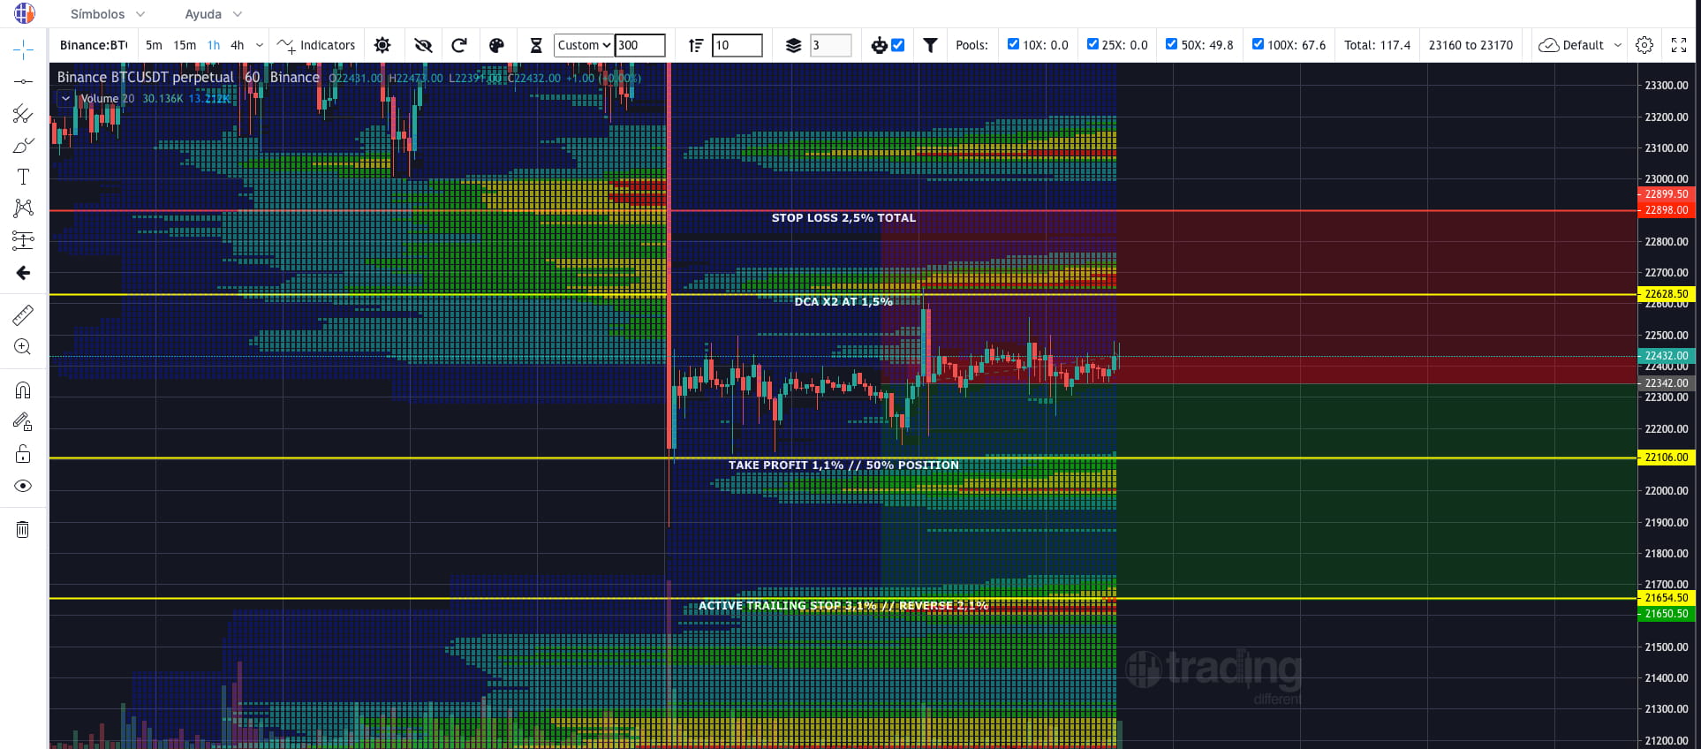Toggle lock all drawings padlock
This screenshot has height=749, width=1701.
click(x=23, y=454)
